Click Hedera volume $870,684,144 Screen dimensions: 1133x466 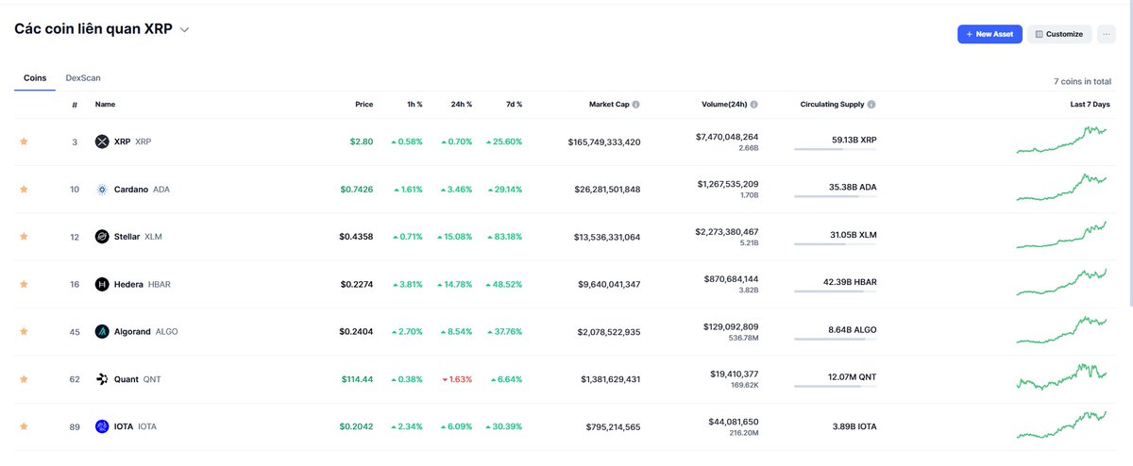coord(732,279)
